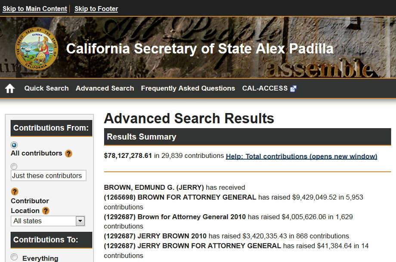Click California Secretary of State Alex Padilla banner title

pyautogui.click(x=200, y=49)
